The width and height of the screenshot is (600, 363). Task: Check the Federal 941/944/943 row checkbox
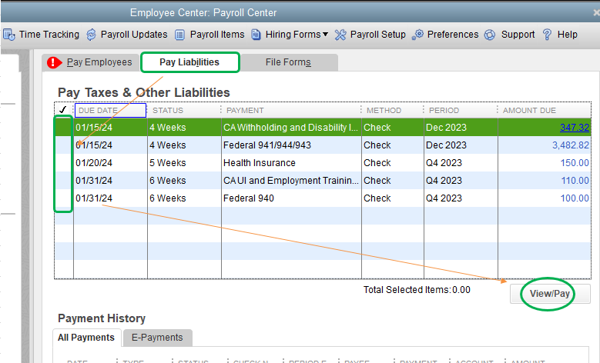point(63,145)
